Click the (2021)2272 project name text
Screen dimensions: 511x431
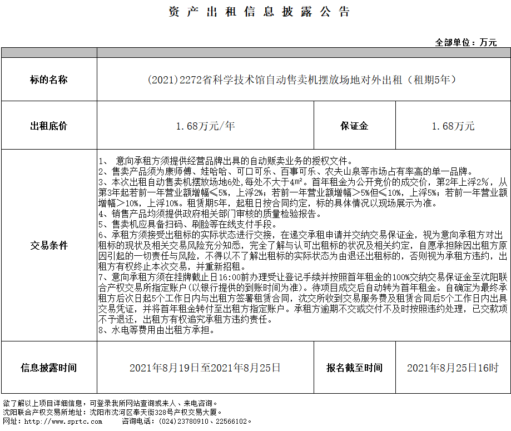[302, 80]
